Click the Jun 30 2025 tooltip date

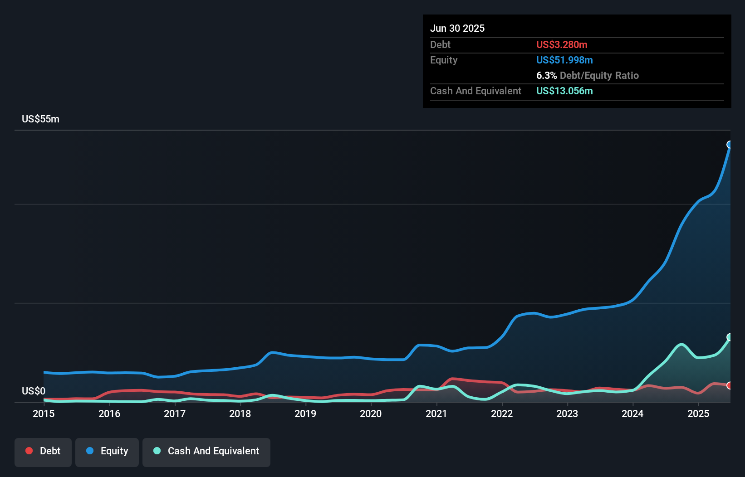457,28
